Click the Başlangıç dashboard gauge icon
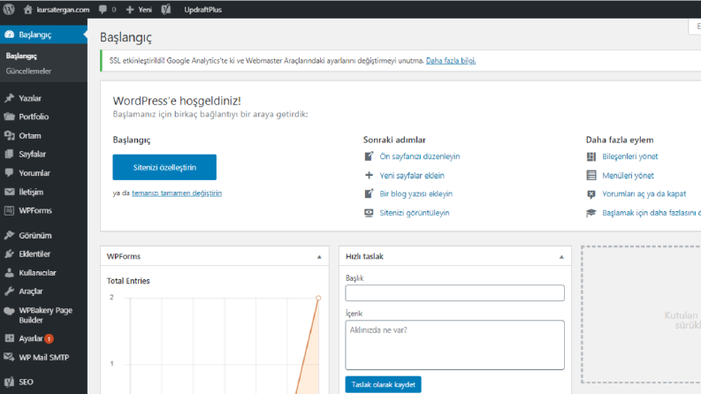The height and width of the screenshot is (394, 701). coord(10,34)
